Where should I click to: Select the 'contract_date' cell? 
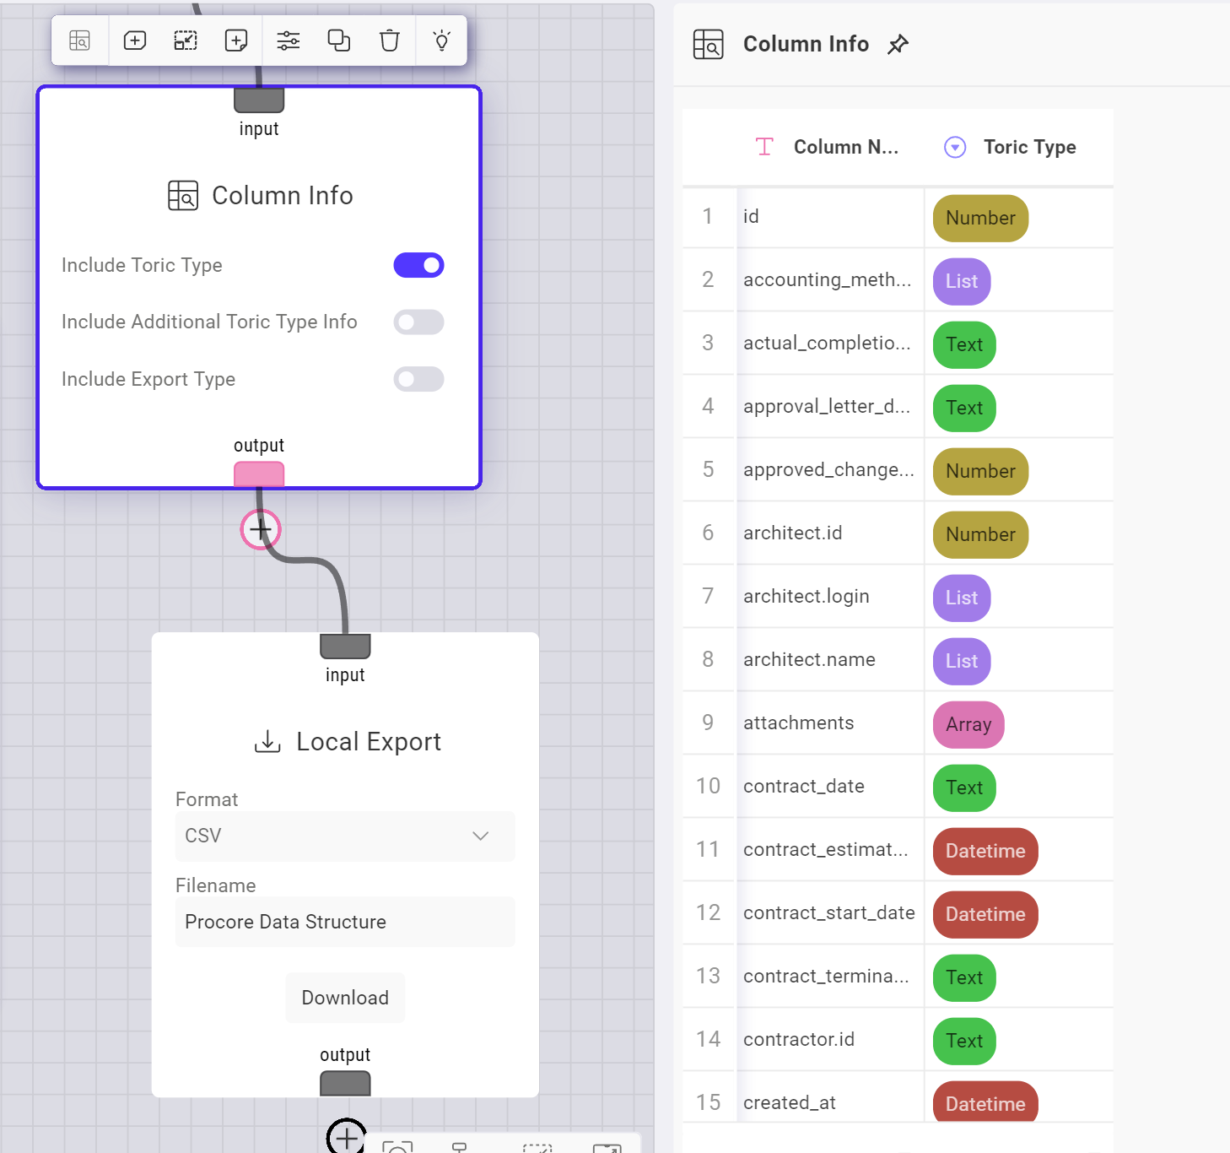[830, 787]
